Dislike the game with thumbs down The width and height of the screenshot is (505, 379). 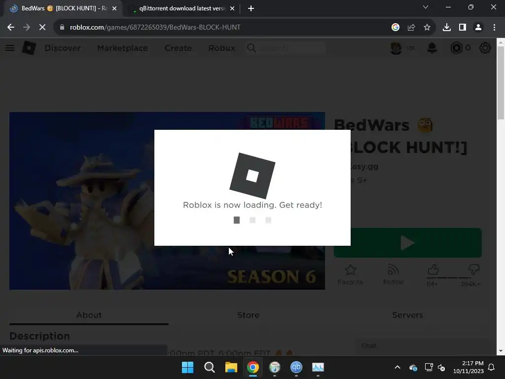(474, 269)
